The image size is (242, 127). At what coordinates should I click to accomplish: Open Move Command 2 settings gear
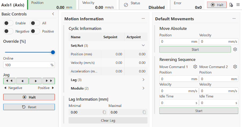[235, 67]
